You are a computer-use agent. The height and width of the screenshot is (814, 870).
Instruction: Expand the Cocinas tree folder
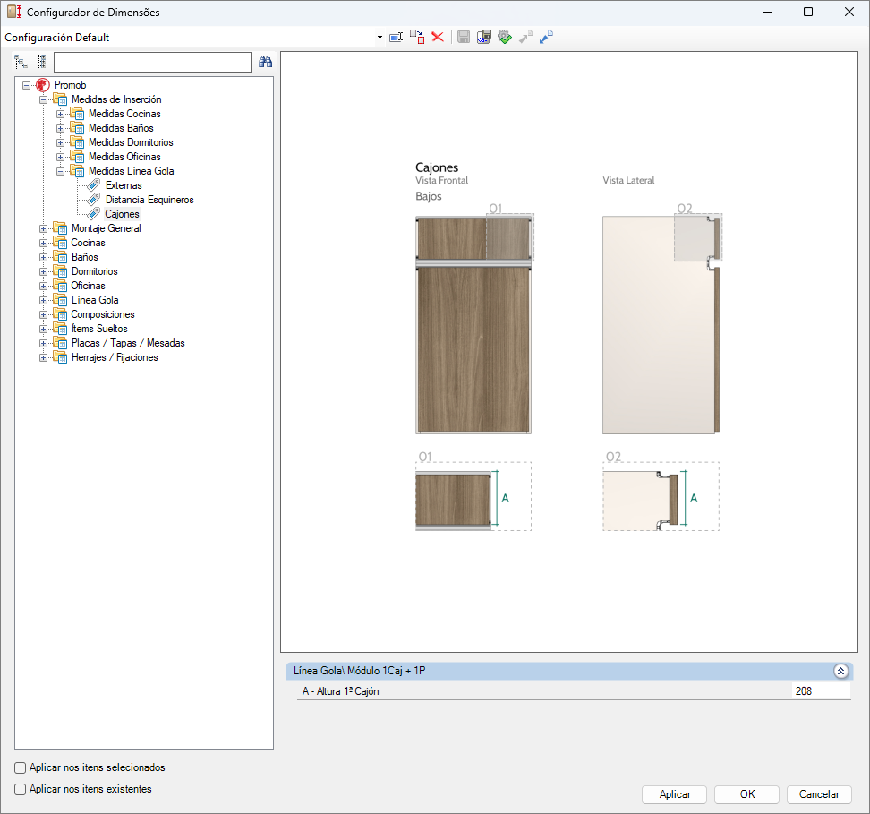point(44,243)
